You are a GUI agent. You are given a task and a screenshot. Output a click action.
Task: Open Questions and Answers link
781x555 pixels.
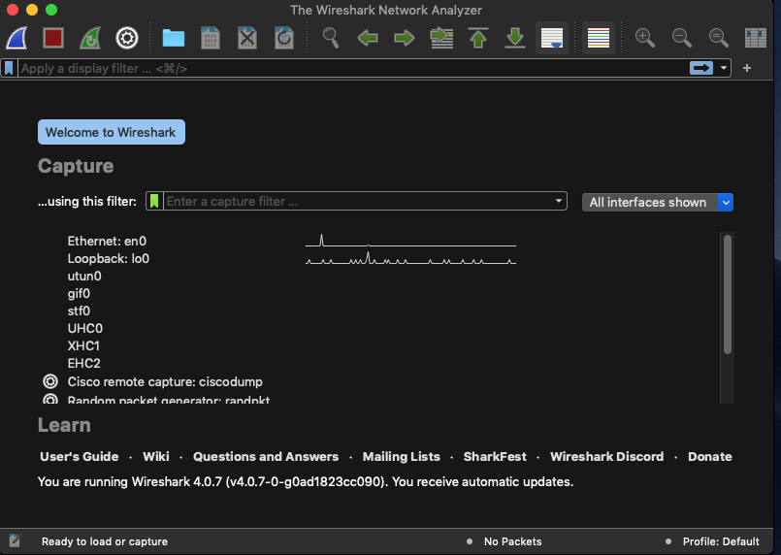pos(266,456)
